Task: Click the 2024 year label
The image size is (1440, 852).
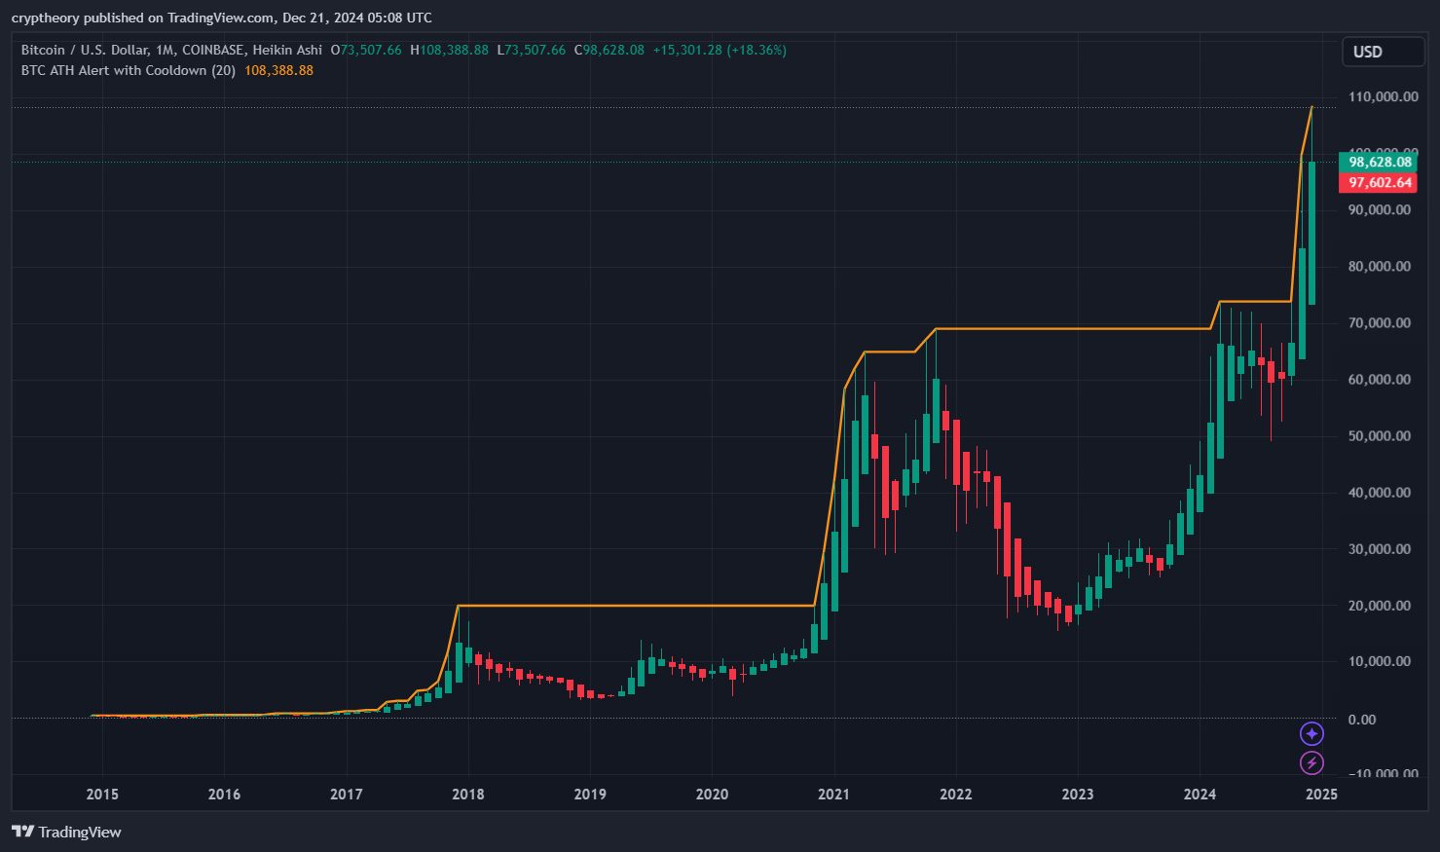Action: coord(1200,794)
